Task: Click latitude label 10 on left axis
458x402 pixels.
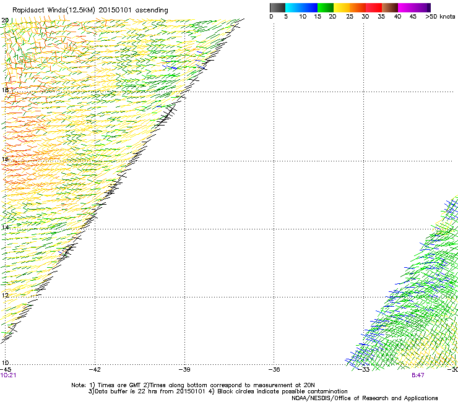Action: click(5, 362)
